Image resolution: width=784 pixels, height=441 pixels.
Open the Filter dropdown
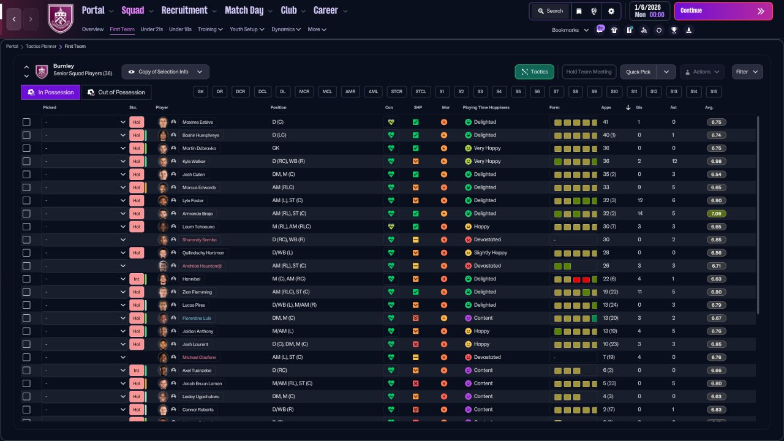747,72
